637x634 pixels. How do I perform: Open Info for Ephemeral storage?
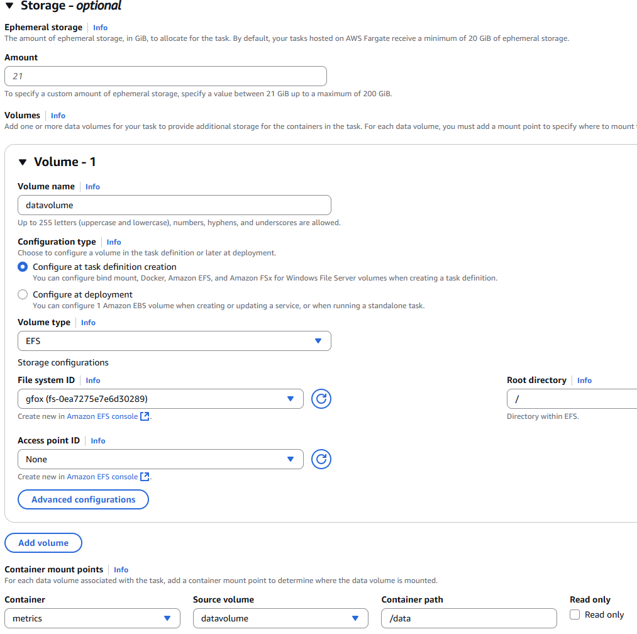tap(100, 28)
